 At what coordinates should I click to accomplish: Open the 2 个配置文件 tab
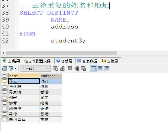click(38, 61)
